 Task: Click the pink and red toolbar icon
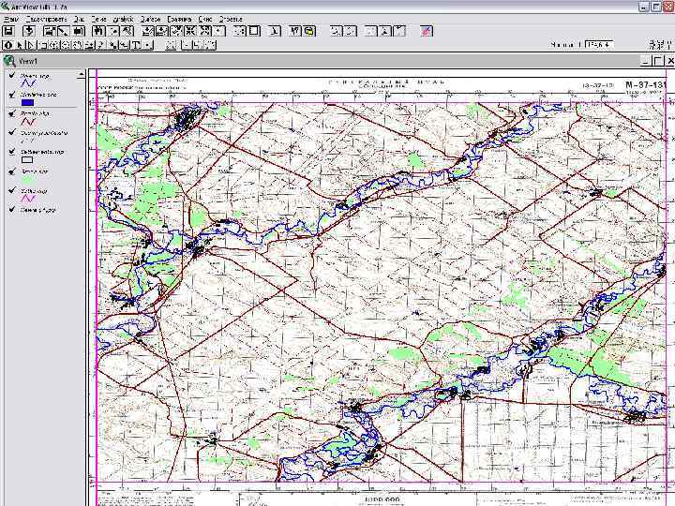coord(427,31)
